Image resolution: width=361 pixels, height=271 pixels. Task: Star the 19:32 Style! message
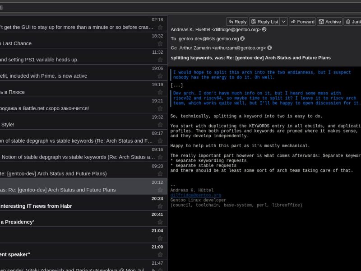point(160,125)
